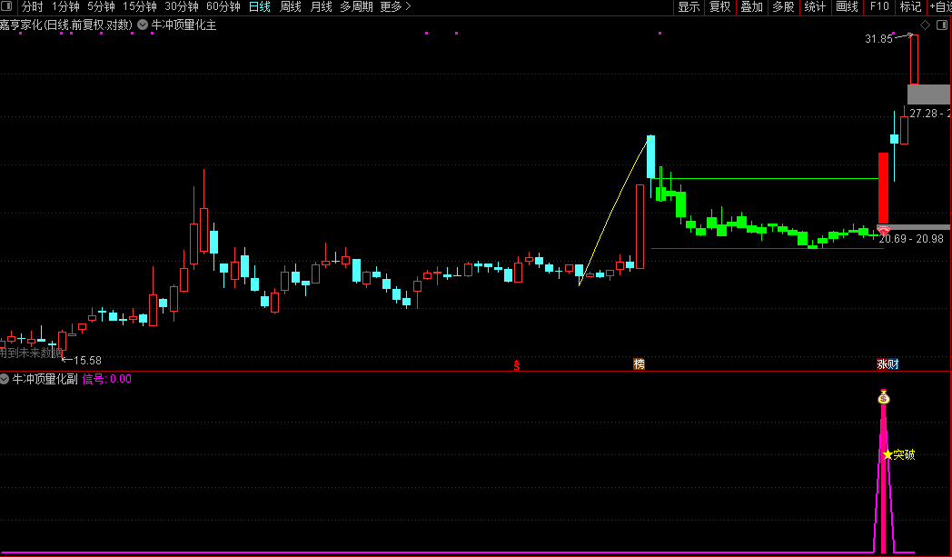
Task: Click the 多股 button
Action: [x=783, y=6]
